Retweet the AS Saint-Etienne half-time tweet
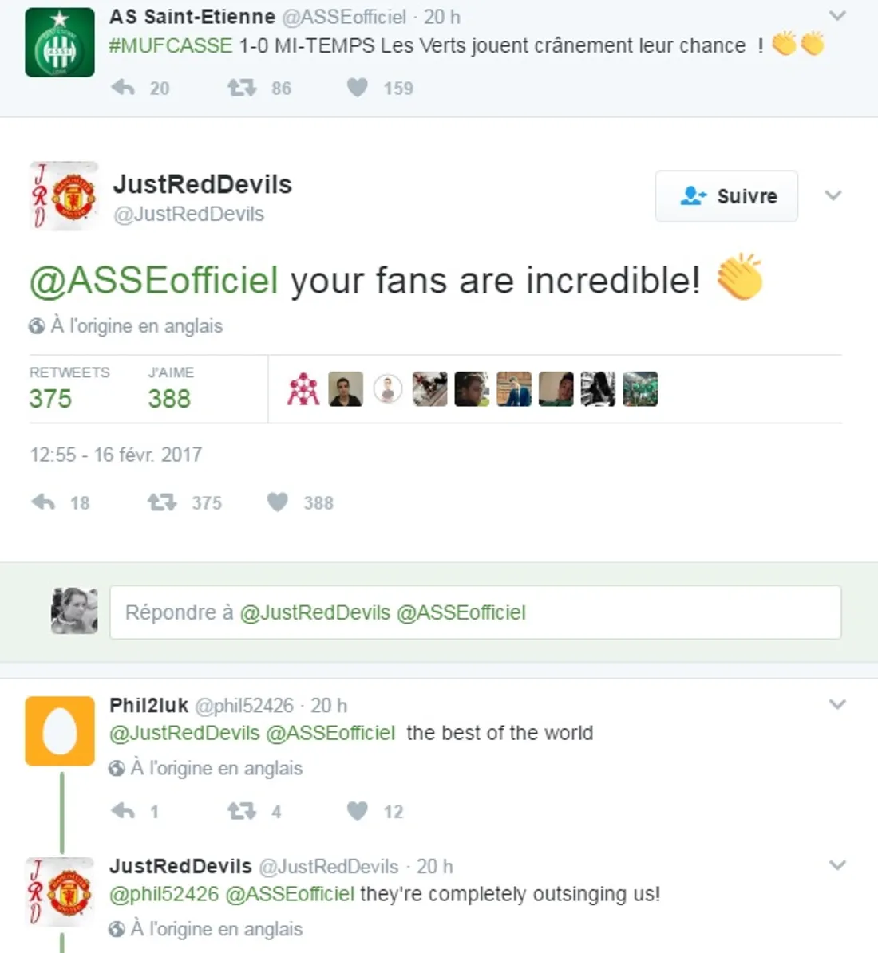The width and height of the screenshot is (878, 953). coord(241,88)
